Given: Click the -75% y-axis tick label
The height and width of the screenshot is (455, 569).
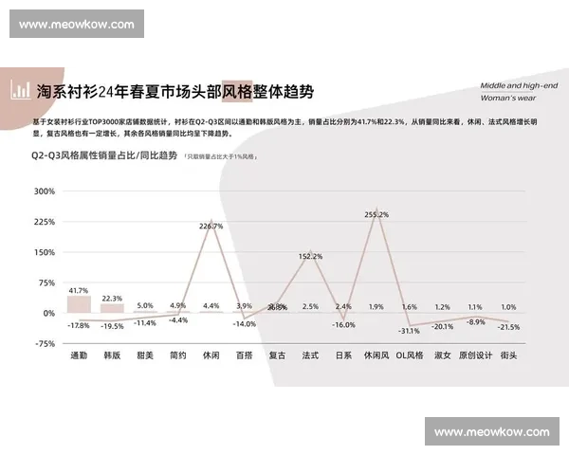Looking at the screenshot, I should pos(45,344).
